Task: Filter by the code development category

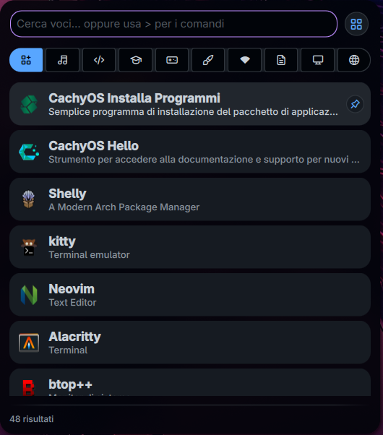Action: (99, 60)
